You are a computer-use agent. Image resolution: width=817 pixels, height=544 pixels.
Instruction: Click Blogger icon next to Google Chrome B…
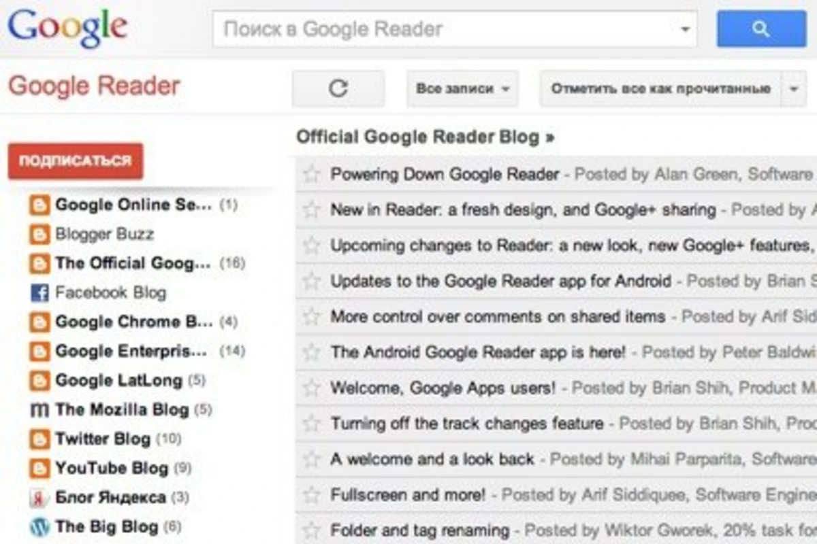tap(39, 322)
